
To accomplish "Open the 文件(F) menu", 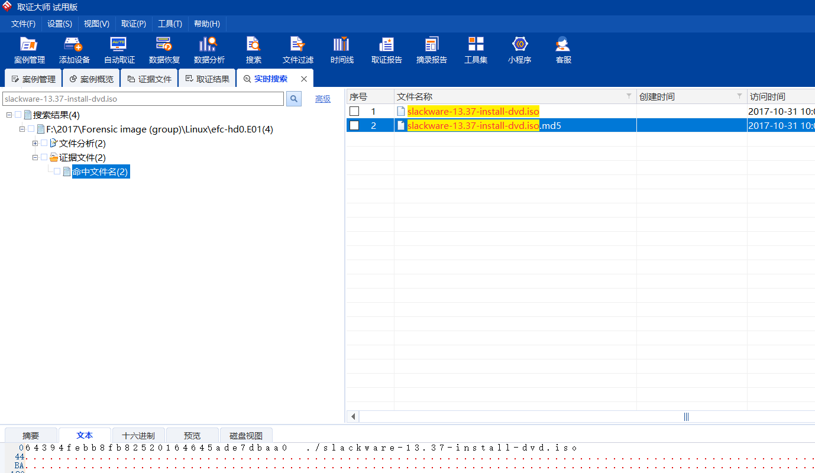I will (23, 24).
